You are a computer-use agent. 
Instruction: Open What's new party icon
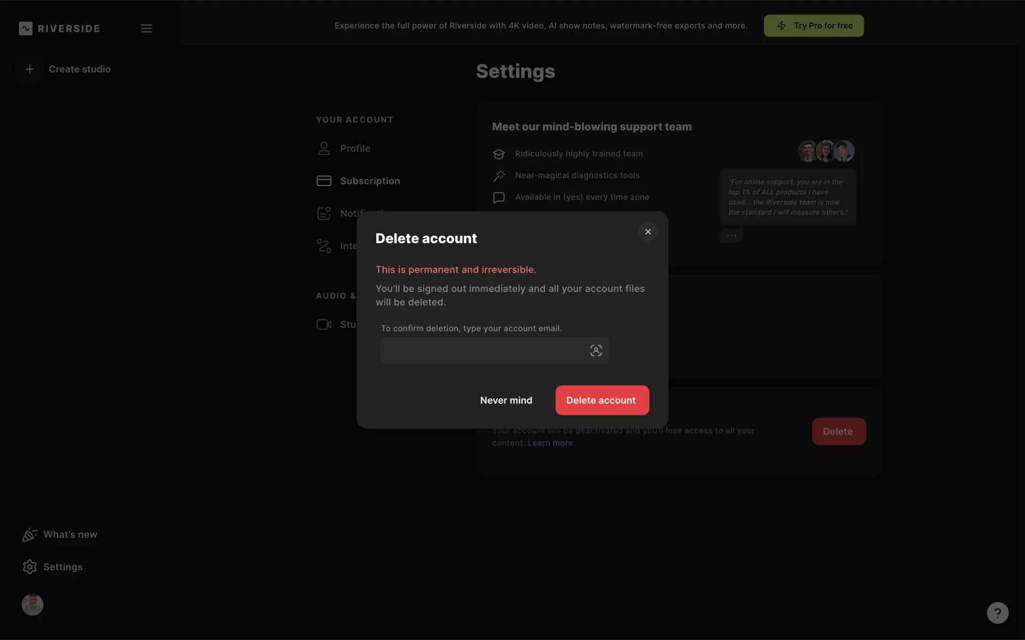tap(29, 534)
